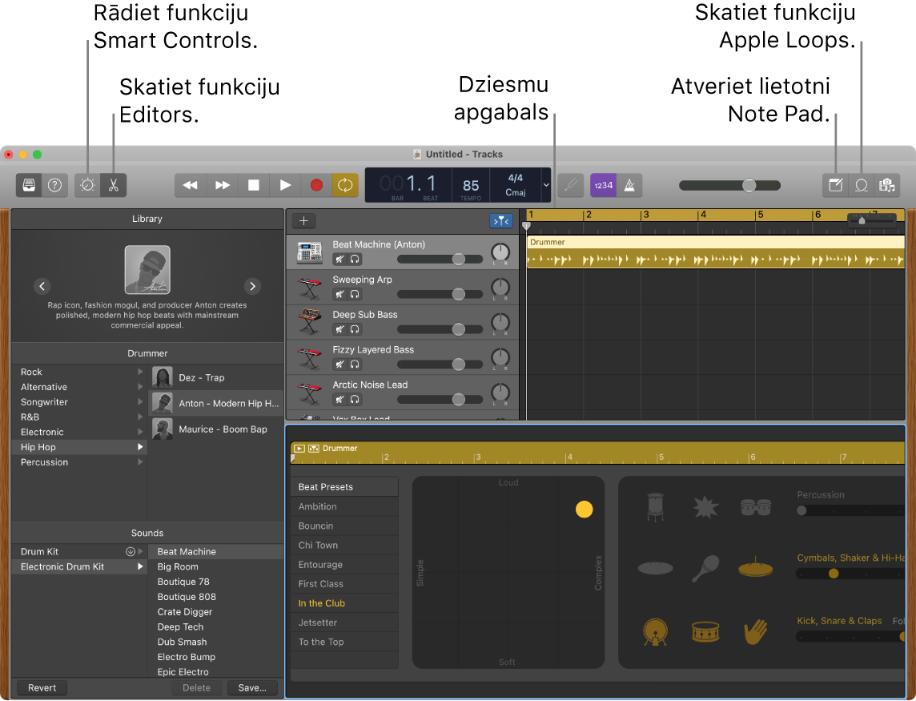
Task: Fast forward the playhead
Action: click(222, 185)
